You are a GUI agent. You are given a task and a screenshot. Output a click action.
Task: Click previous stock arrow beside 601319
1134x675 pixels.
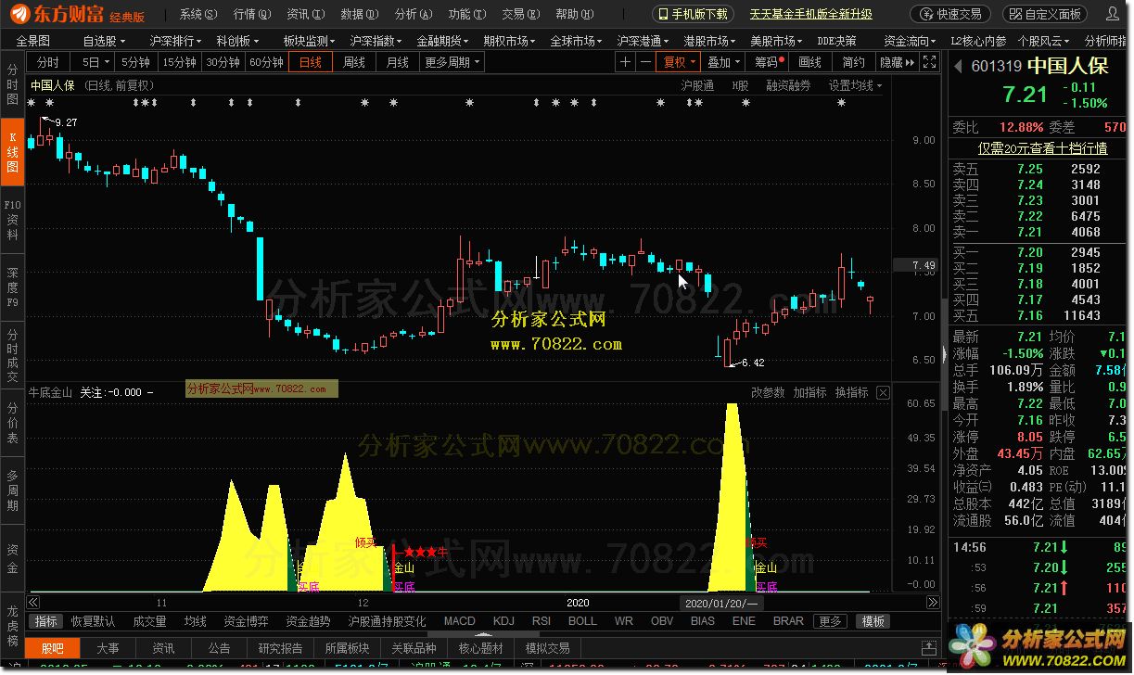point(959,67)
